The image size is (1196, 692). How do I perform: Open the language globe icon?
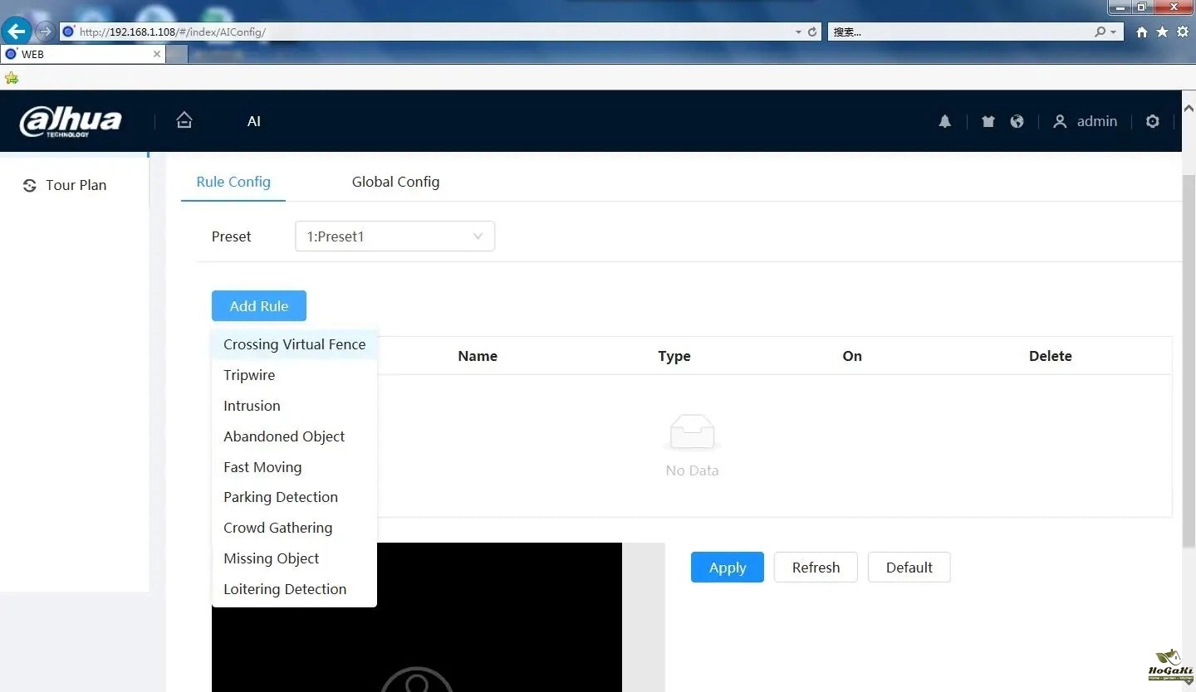tap(1017, 121)
